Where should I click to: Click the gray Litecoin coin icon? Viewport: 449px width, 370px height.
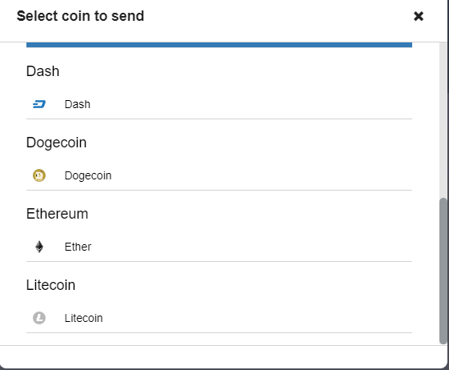[x=39, y=318]
